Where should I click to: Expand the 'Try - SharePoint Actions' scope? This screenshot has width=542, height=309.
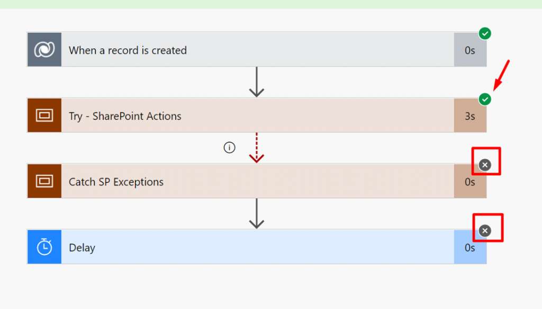click(x=125, y=116)
